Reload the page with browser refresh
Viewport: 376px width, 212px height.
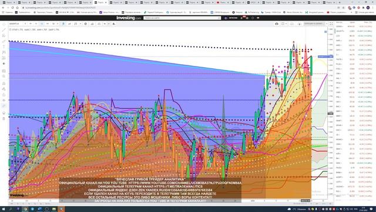(13, 8)
